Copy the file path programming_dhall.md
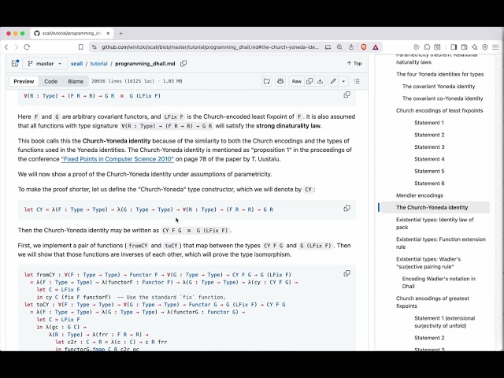504x378 pixels. pyautogui.click(x=183, y=63)
